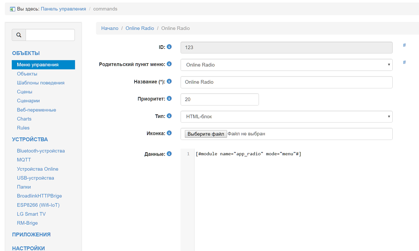Open the Тип dropdown showing HTML-блок
The image size is (419, 251).
(286, 117)
